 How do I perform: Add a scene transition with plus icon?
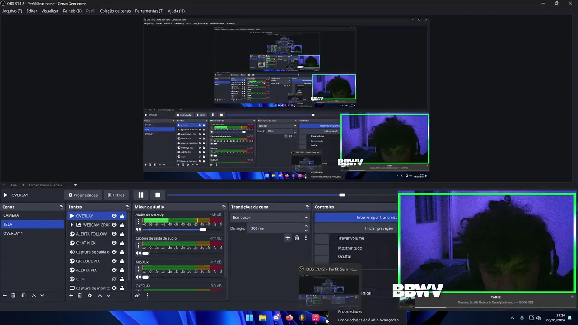pos(288,238)
